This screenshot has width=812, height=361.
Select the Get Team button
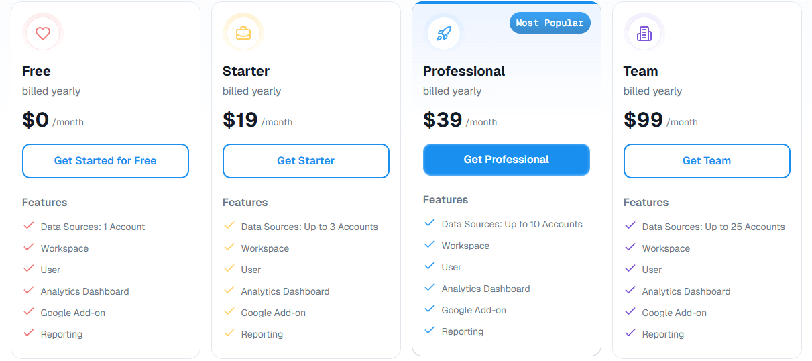coord(707,161)
